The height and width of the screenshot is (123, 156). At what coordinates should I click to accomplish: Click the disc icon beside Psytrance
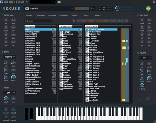click(x=26, y=80)
